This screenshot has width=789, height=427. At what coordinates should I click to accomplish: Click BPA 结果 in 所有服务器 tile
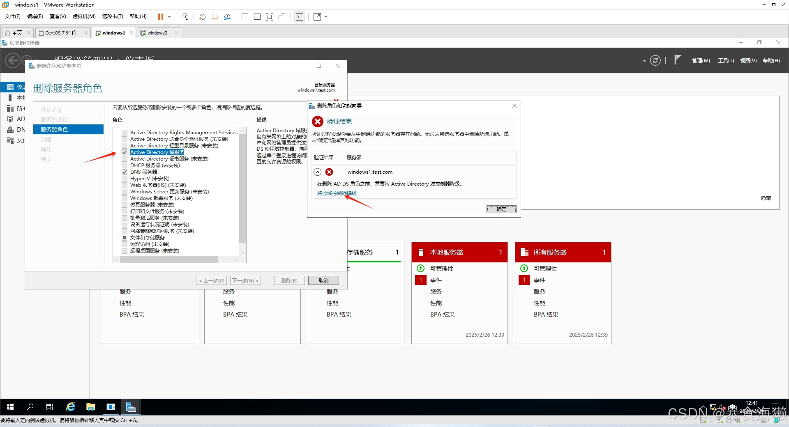tap(546, 315)
